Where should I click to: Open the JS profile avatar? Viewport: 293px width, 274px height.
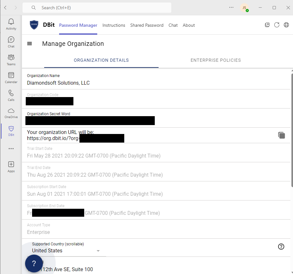pos(244,8)
